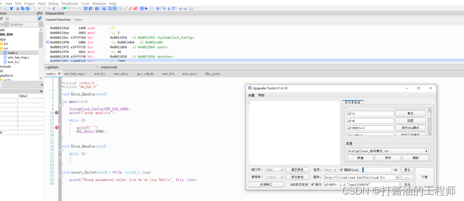Click the 新建 config button
The width and height of the screenshot is (464, 201).
360,158
